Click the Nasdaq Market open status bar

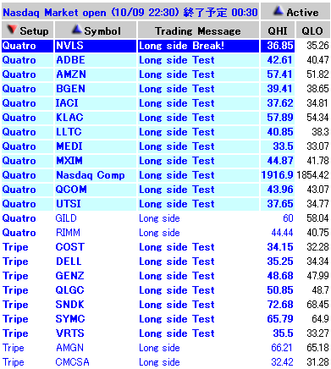[130, 12]
